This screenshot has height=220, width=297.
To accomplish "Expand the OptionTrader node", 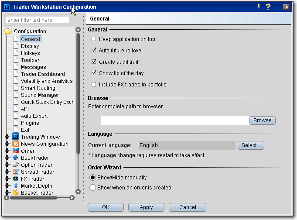I will [7, 165].
